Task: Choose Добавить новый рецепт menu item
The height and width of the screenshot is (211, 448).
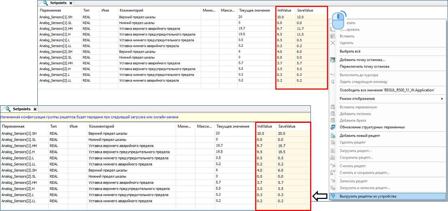Action: 360,136
